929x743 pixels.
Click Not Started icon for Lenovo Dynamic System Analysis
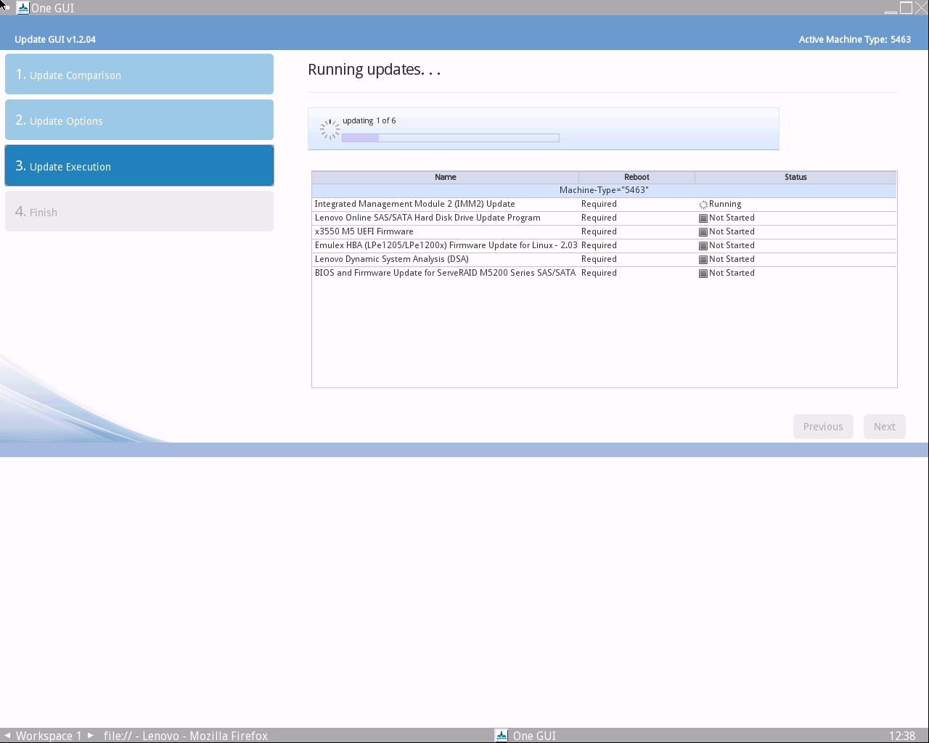703,260
